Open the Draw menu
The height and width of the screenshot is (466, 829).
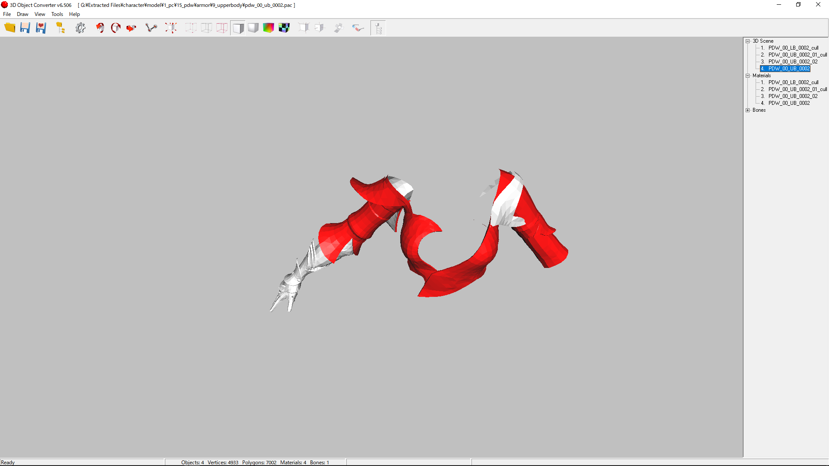[22, 14]
